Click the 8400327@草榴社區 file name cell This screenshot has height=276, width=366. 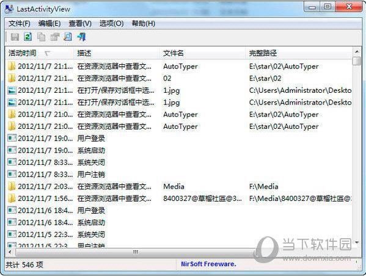click(x=202, y=198)
